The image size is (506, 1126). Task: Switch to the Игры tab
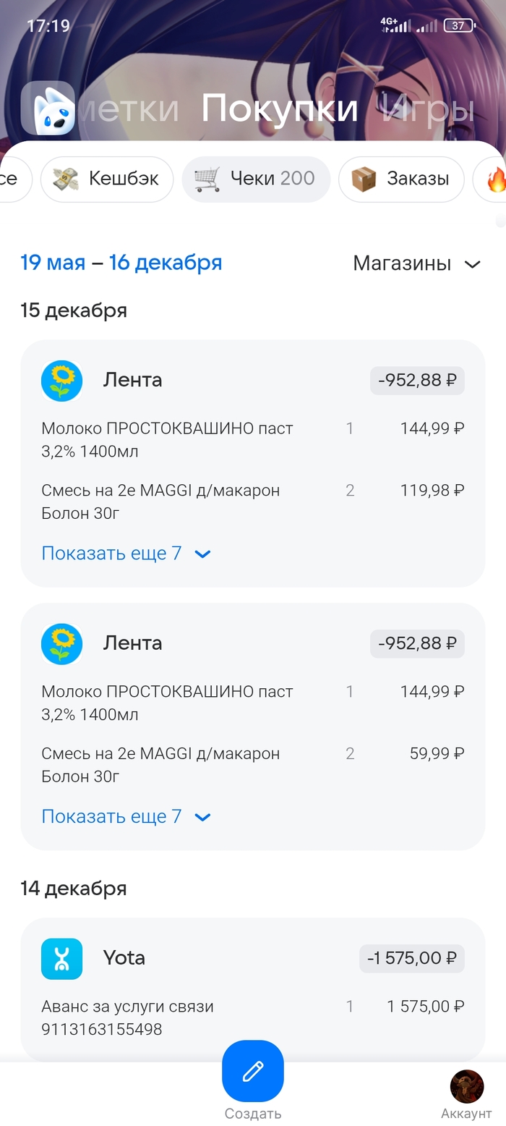pyautogui.click(x=427, y=109)
